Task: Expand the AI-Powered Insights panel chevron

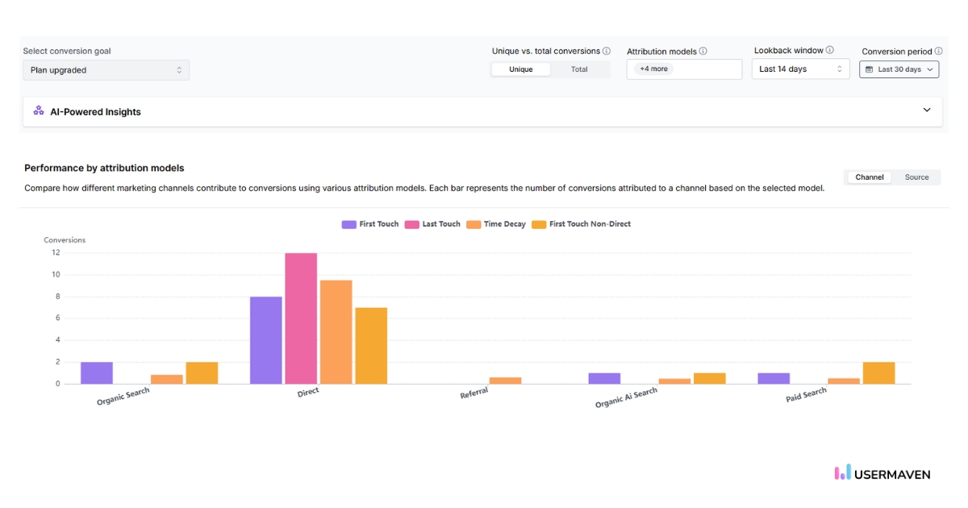Action: 927,110
